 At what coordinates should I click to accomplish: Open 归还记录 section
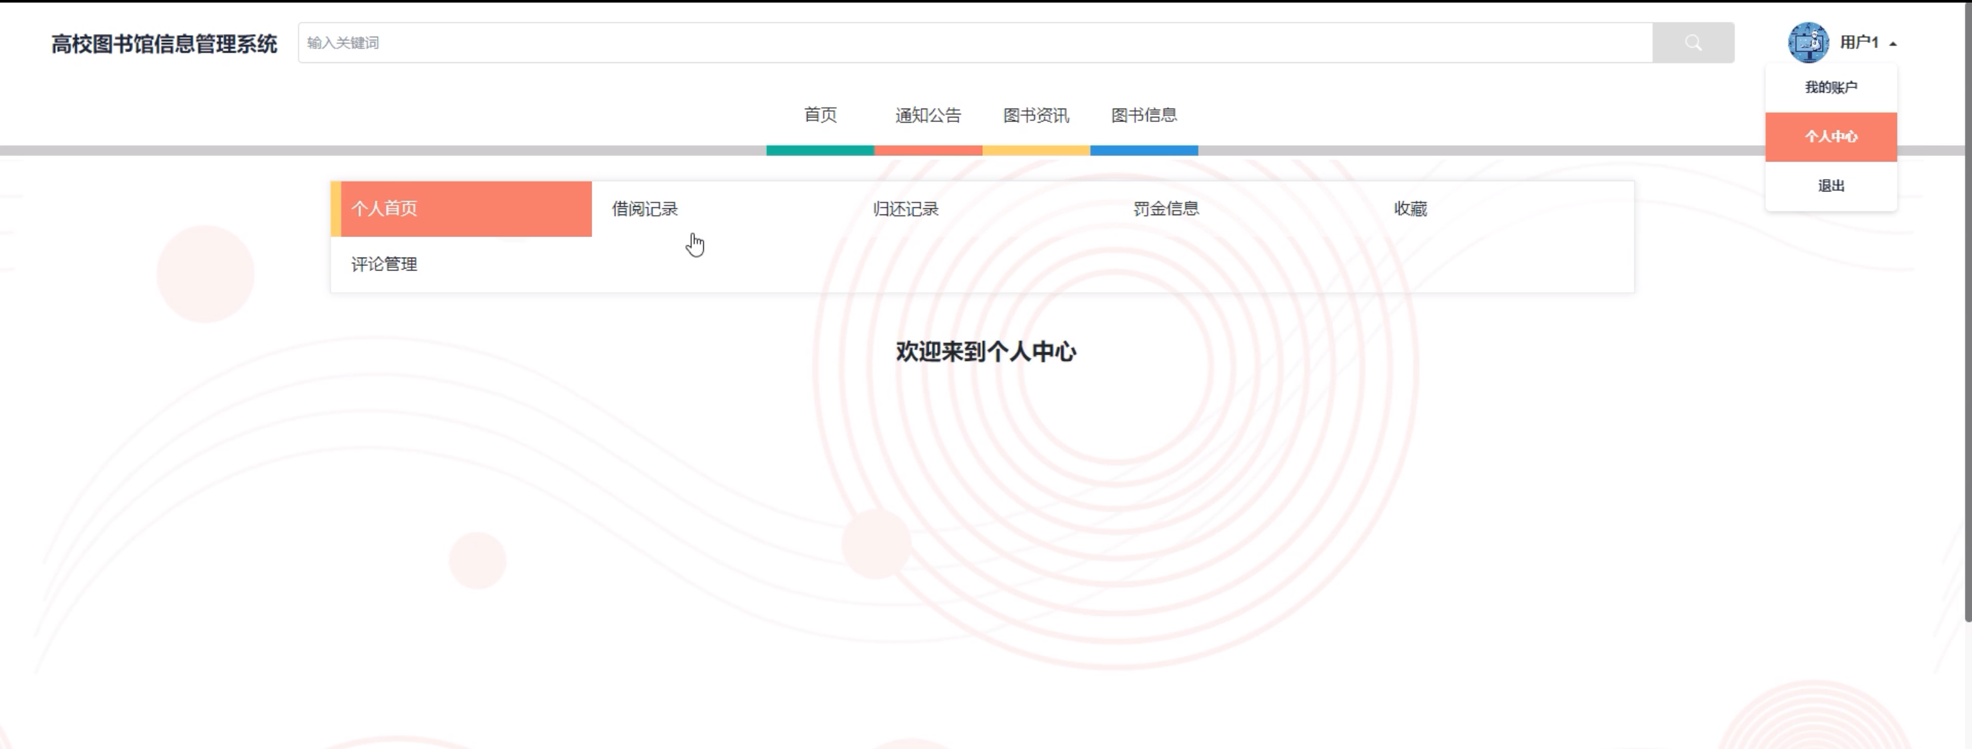pyautogui.click(x=906, y=209)
